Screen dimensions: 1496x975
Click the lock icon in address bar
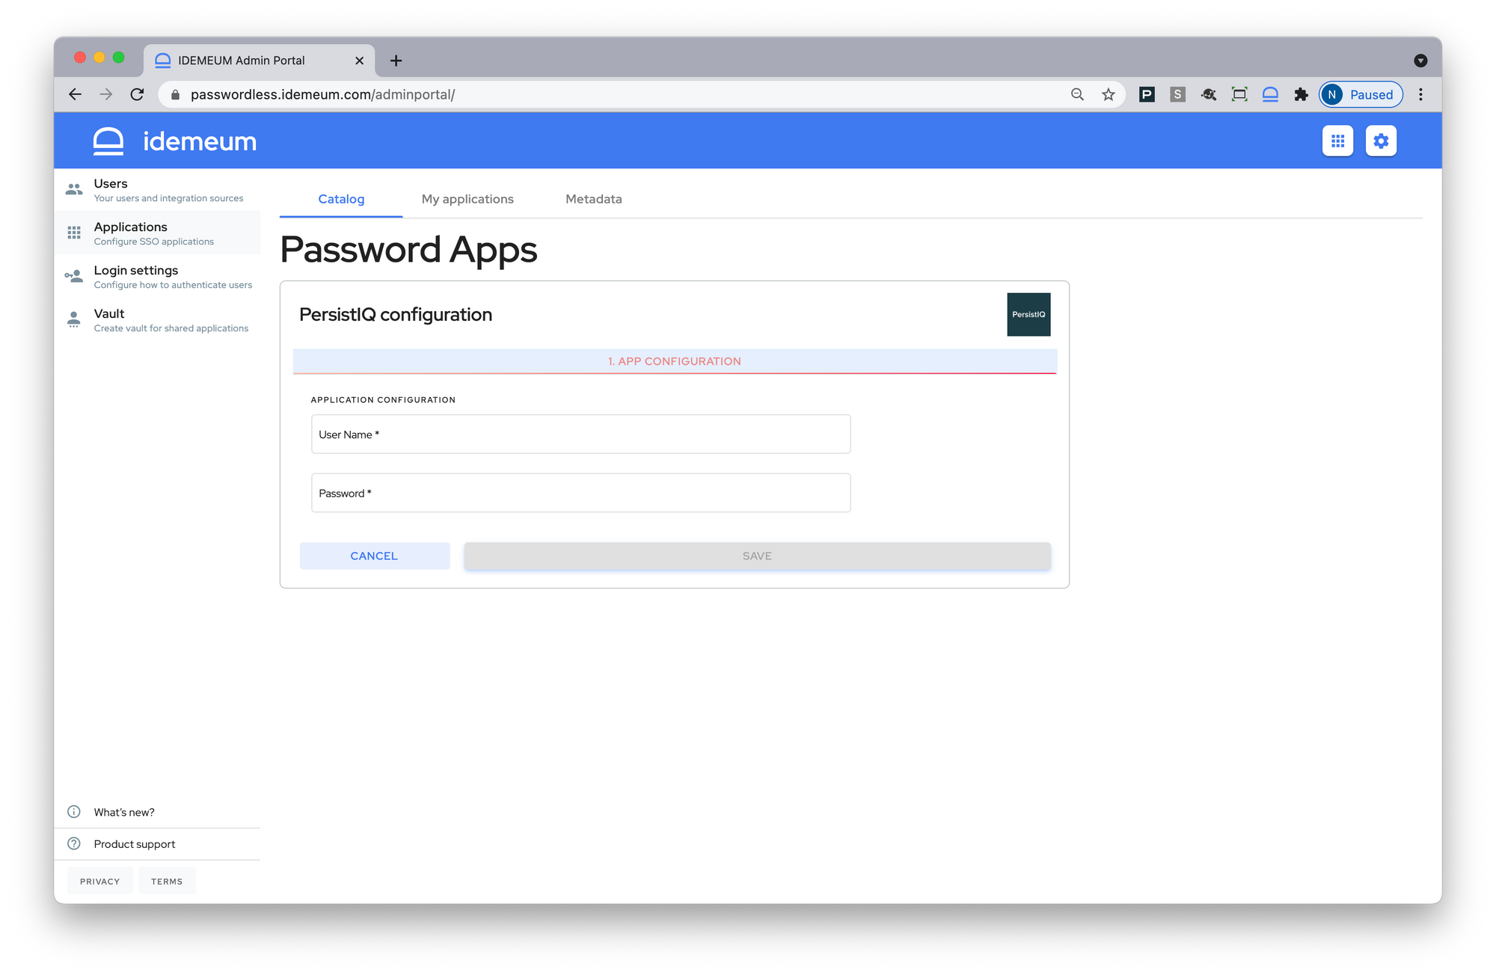point(176,95)
